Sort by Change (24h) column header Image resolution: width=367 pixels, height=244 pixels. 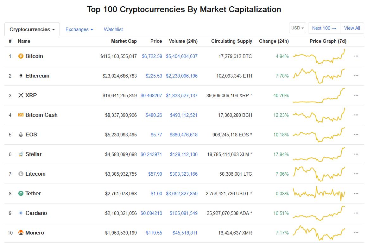tap(274, 41)
